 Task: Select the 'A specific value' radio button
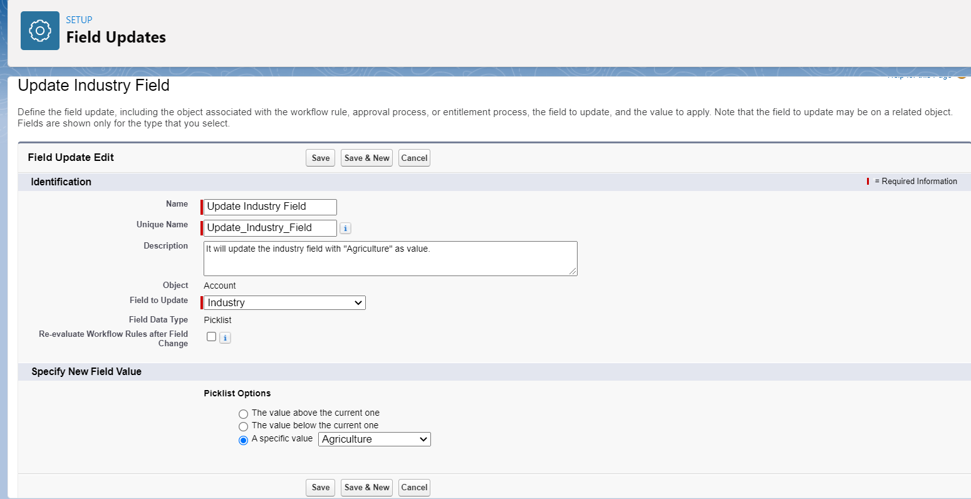(243, 440)
